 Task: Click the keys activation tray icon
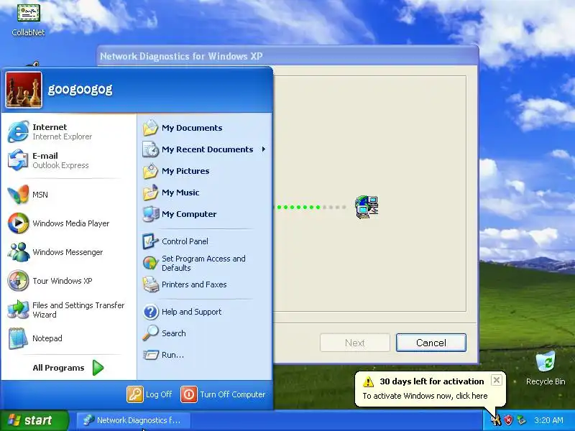coord(496,420)
